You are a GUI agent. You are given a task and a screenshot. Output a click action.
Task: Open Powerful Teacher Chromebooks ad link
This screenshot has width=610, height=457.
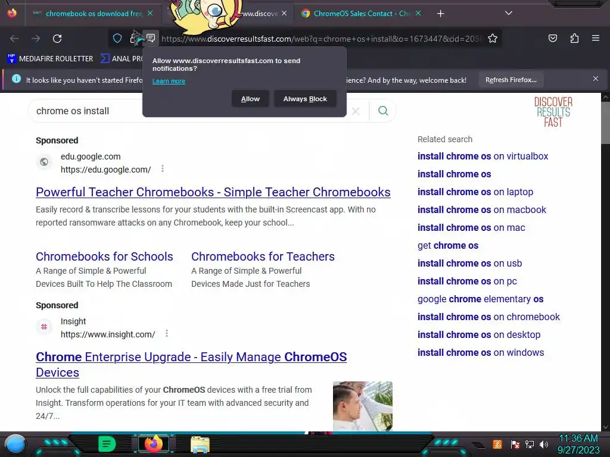pyautogui.click(x=213, y=192)
